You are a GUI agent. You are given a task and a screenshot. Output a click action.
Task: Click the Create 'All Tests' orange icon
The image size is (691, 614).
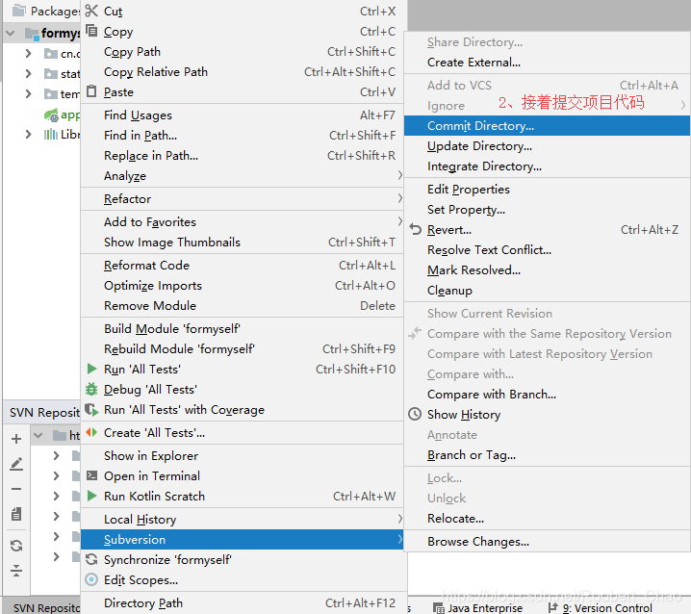[x=91, y=432]
